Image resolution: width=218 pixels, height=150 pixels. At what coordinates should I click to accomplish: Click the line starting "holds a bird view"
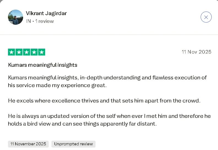[82, 124]
